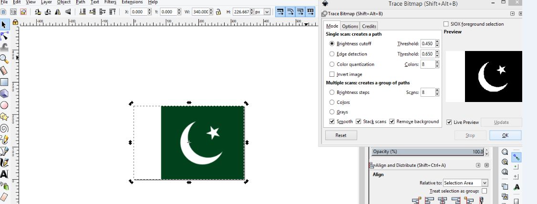Adjust Colors quantization count spinner

437,64
